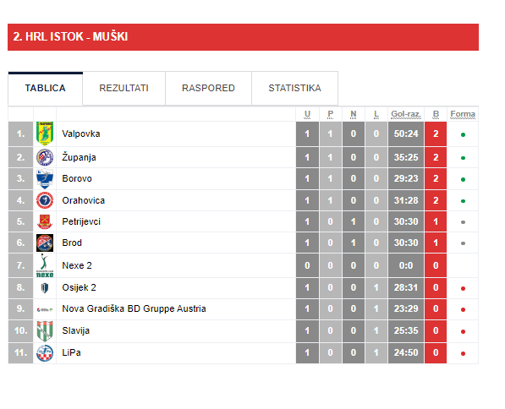Click Valpovka's green form dot
The width and height of the screenshot is (505, 409).
(463, 134)
